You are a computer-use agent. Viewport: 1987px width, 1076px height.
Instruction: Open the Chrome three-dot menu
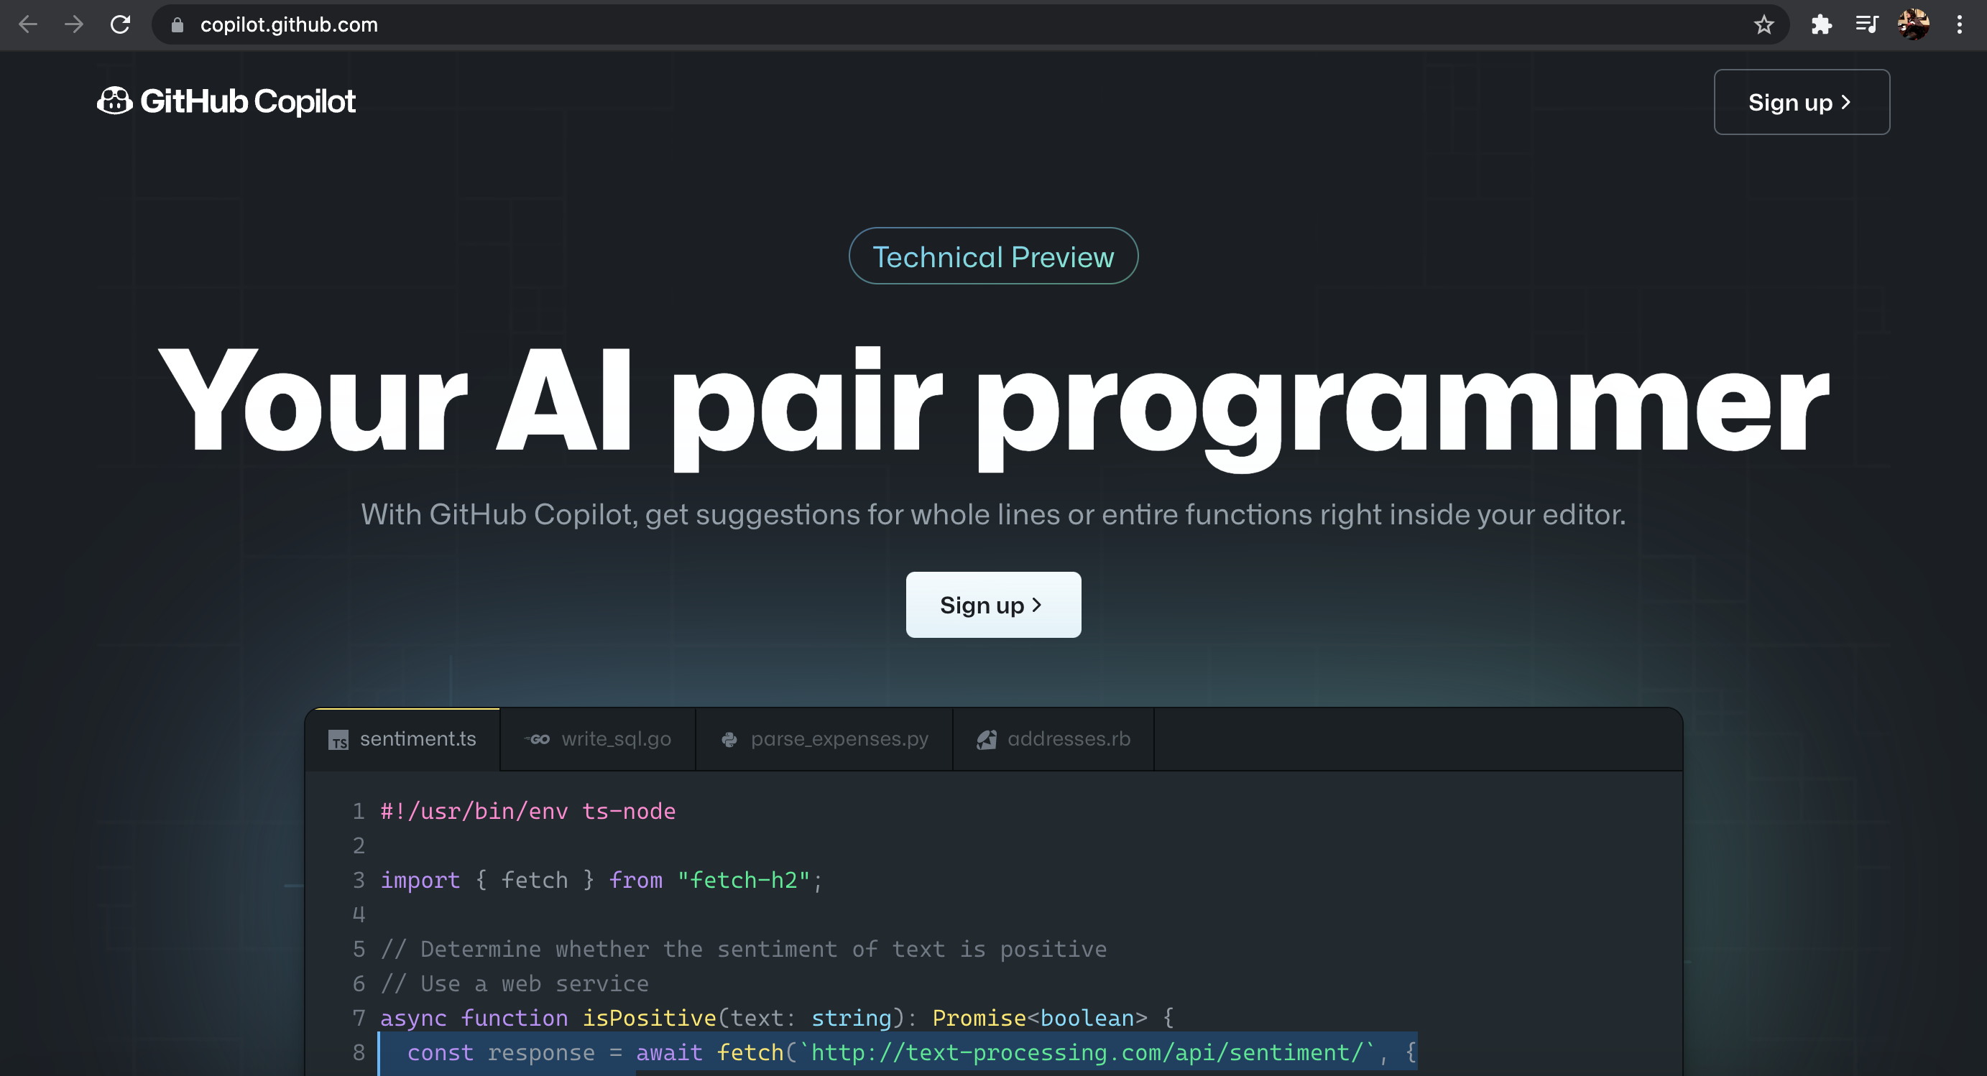(1959, 24)
